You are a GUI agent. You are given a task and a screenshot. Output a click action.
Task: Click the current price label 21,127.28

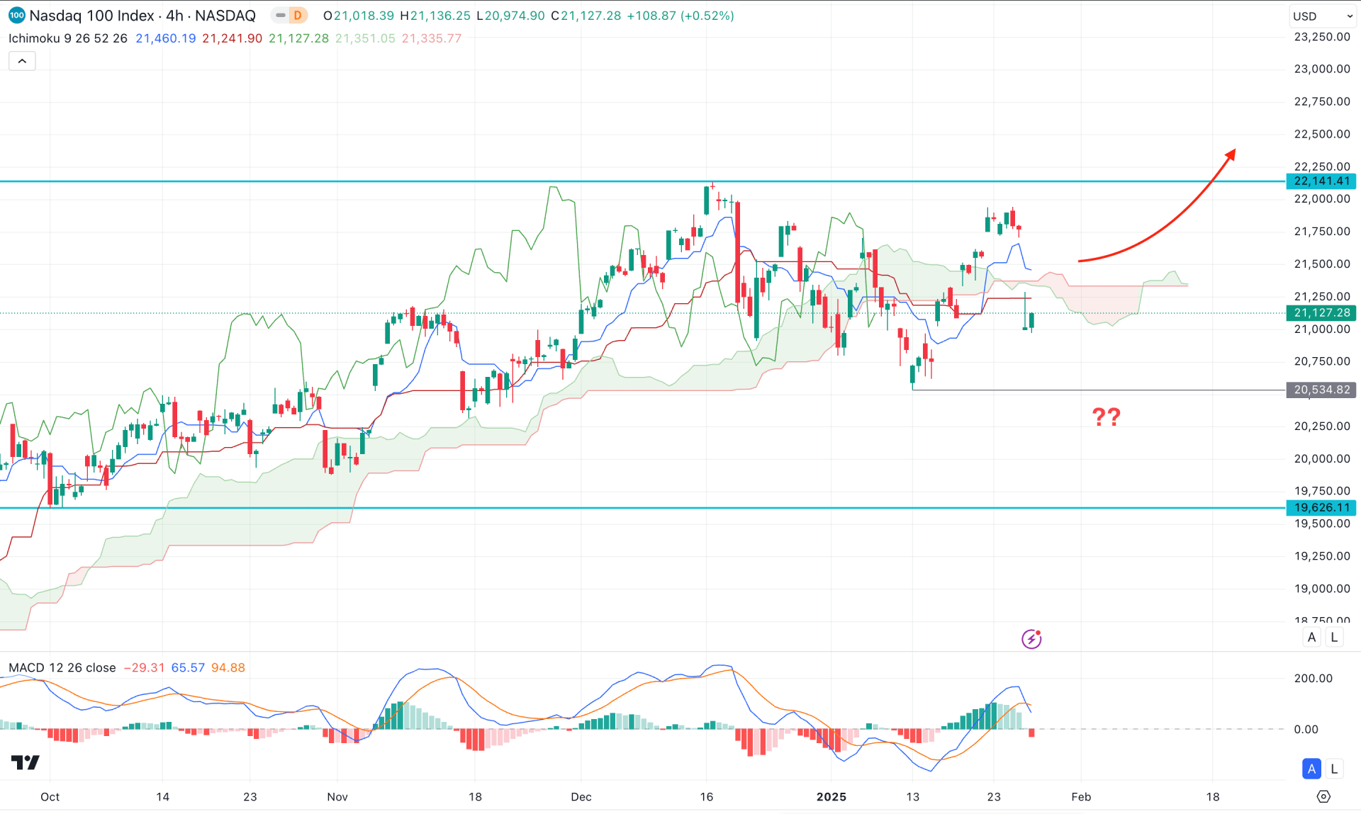(1321, 312)
